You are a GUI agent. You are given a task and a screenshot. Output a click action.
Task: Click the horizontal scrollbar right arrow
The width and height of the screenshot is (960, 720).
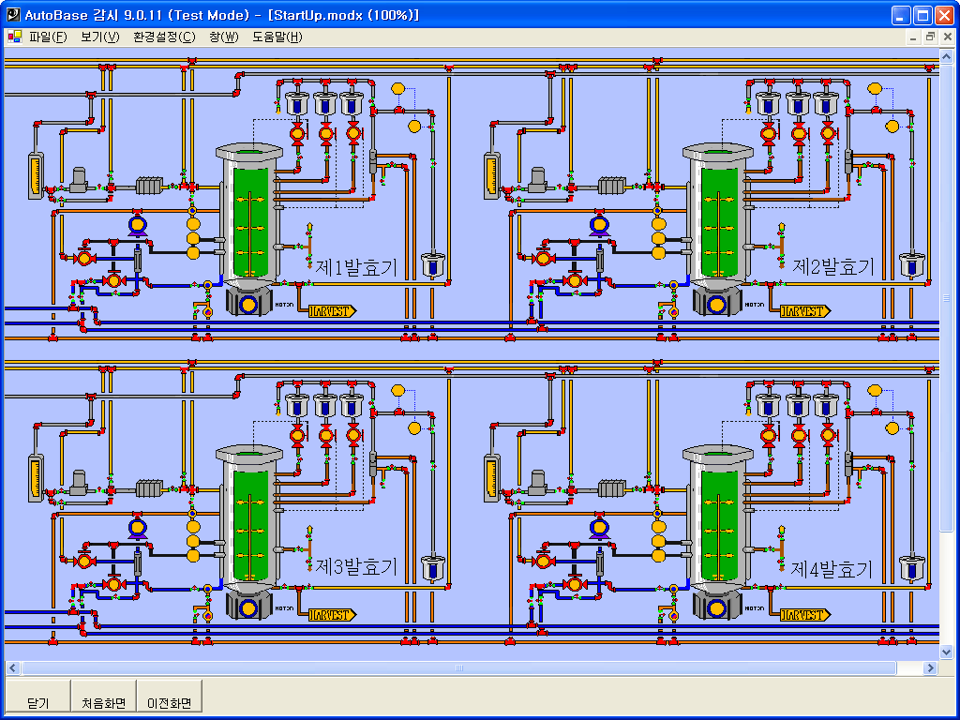[930, 668]
